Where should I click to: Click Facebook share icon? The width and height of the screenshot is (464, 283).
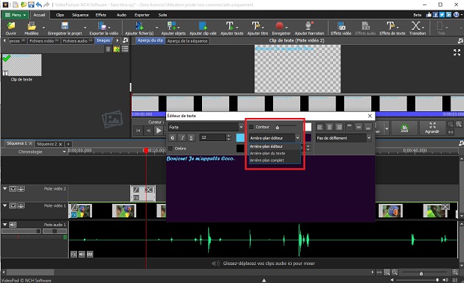click(x=436, y=15)
